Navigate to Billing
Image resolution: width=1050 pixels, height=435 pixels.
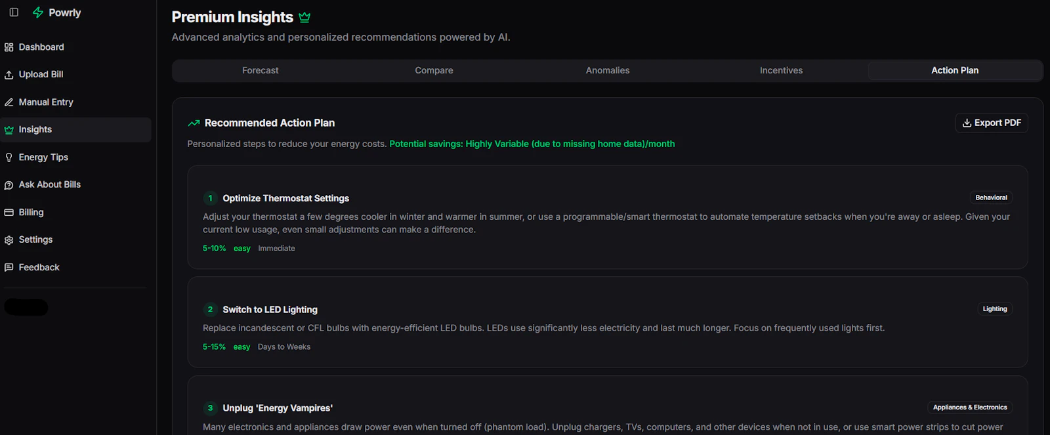(x=75, y=213)
